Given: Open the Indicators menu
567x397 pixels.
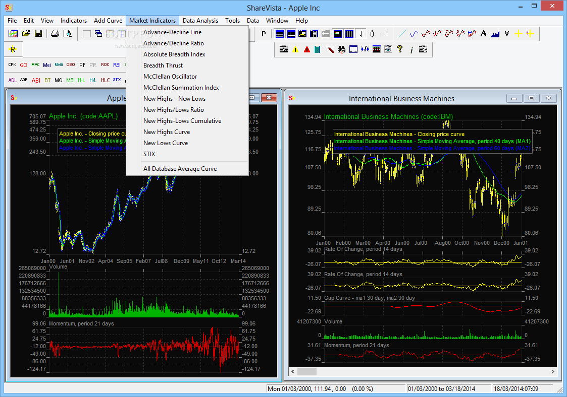Looking at the screenshot, I should click(73, 21).
